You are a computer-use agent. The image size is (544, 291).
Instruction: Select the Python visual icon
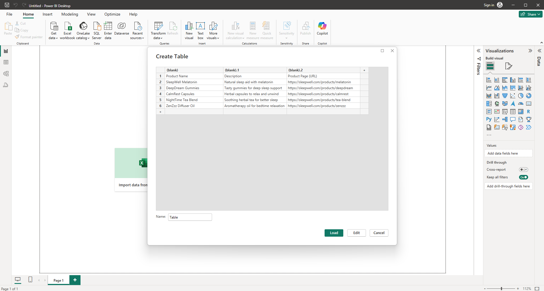489,119
